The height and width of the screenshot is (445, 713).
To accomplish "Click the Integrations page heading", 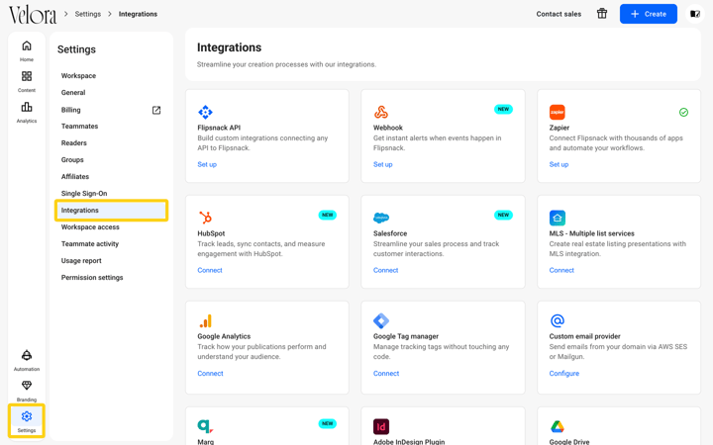I will click(x=229, y=47).
